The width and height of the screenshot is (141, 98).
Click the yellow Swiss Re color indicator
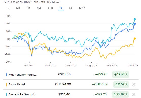(7, 84)
